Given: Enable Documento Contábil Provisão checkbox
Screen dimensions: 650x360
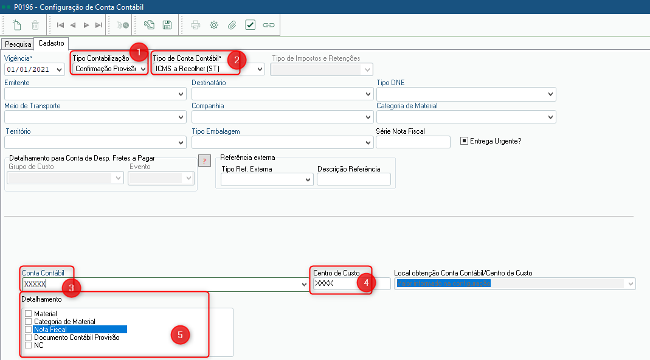Looking at the screenshot, I should (28, 337).
